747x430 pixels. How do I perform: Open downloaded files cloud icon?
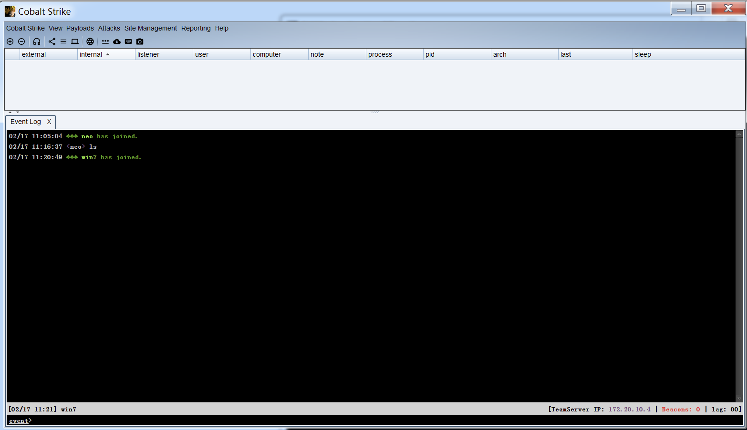(117, 41)
